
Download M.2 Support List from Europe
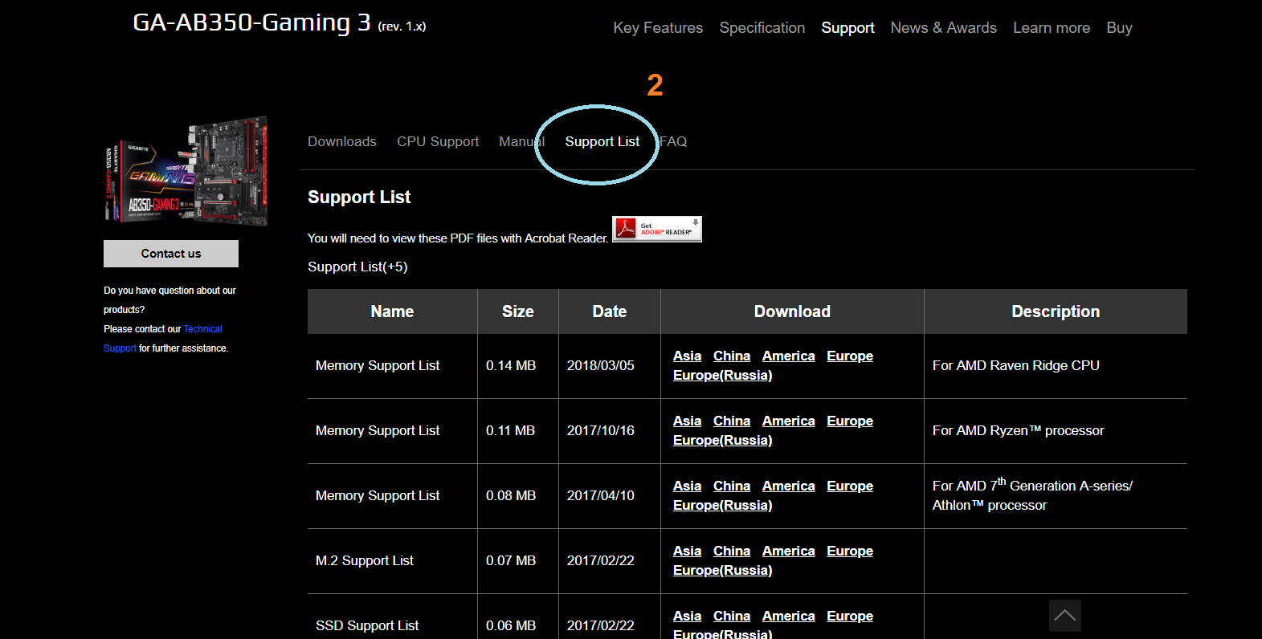coord(850,551)
